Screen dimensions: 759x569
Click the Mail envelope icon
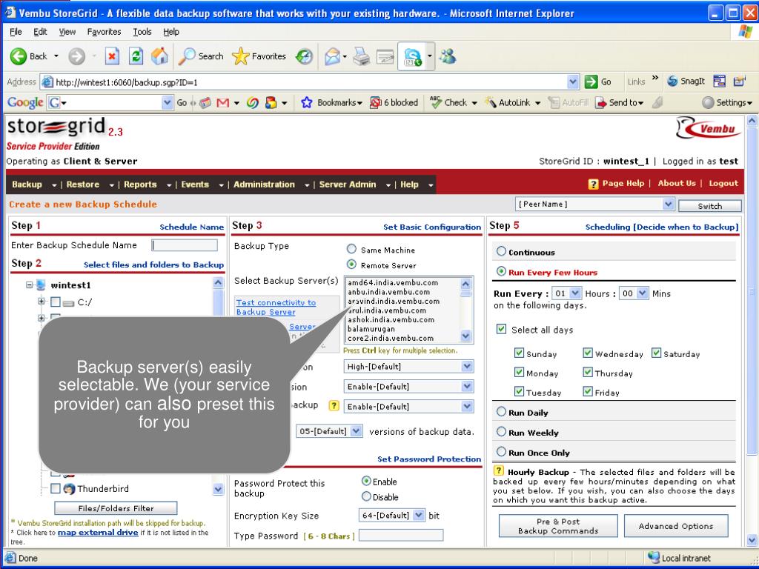pos(332,56)
